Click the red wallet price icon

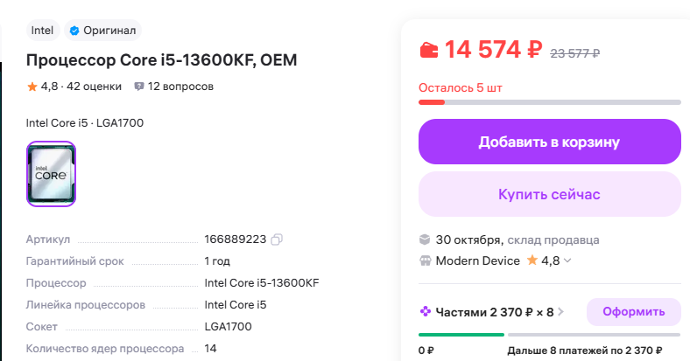click(x=429, y=50)
